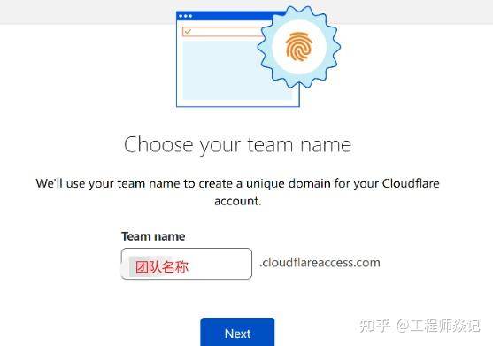Click the description line starting 'We'll use your team name'
Screen dimensions: 493x346
pos(238,183)
